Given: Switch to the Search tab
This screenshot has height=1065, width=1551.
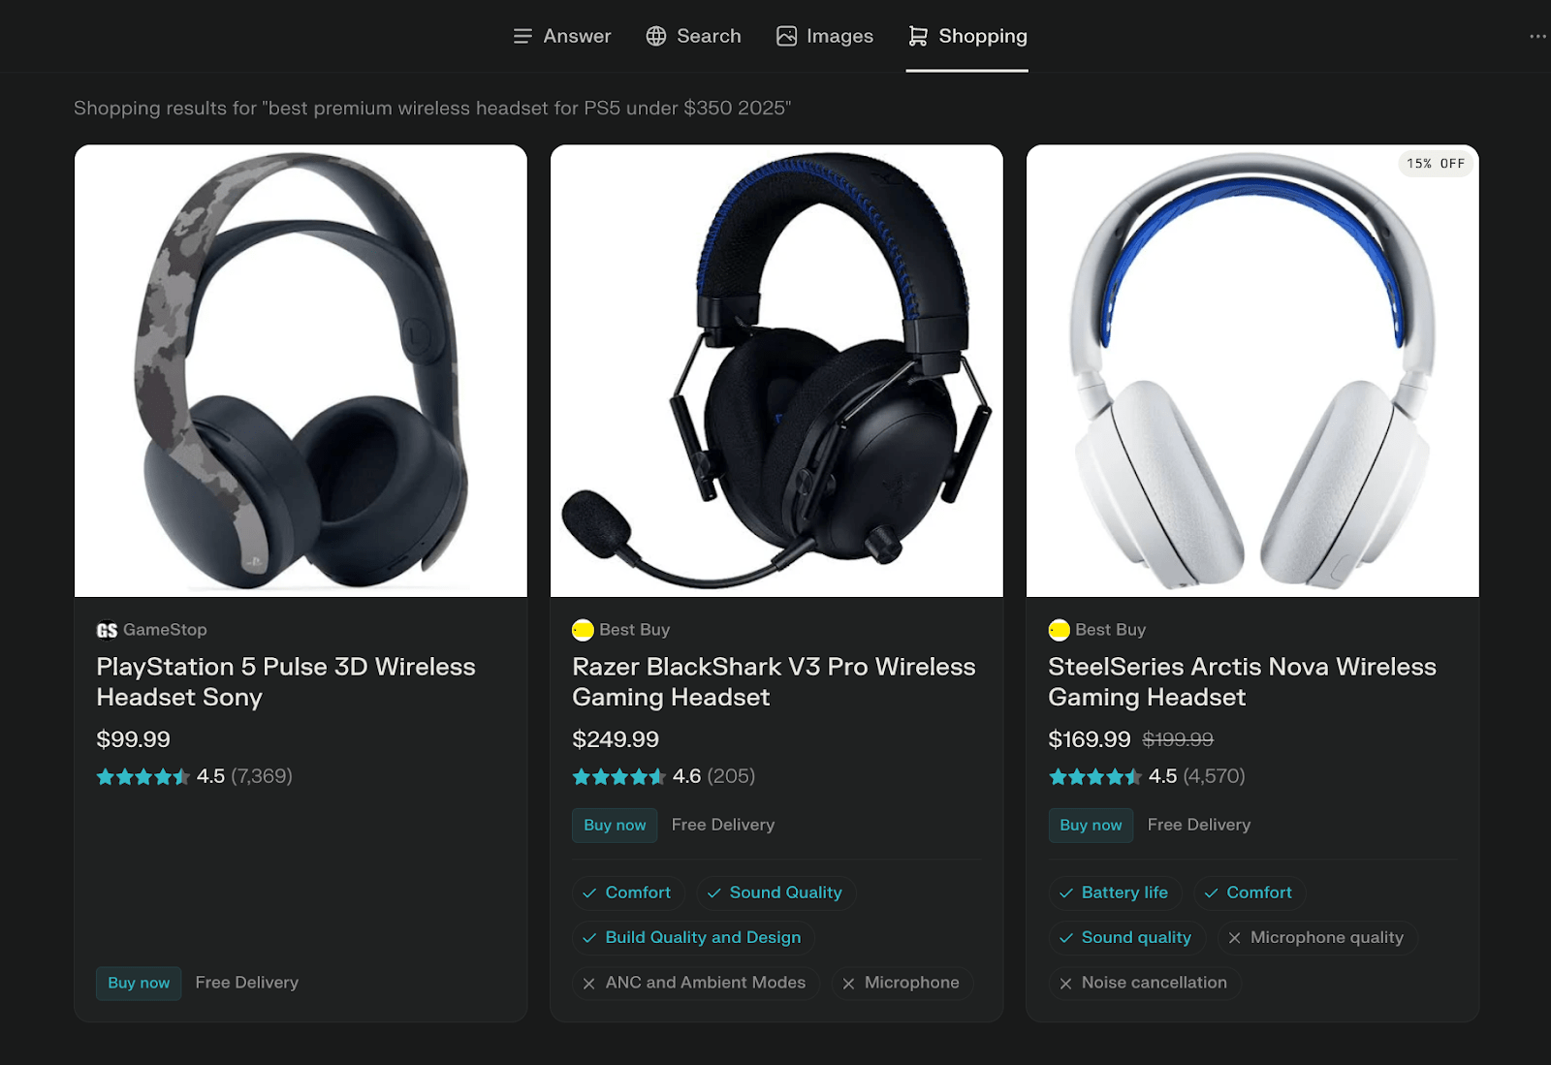Looking at the screenshot, I should (694, 37).
